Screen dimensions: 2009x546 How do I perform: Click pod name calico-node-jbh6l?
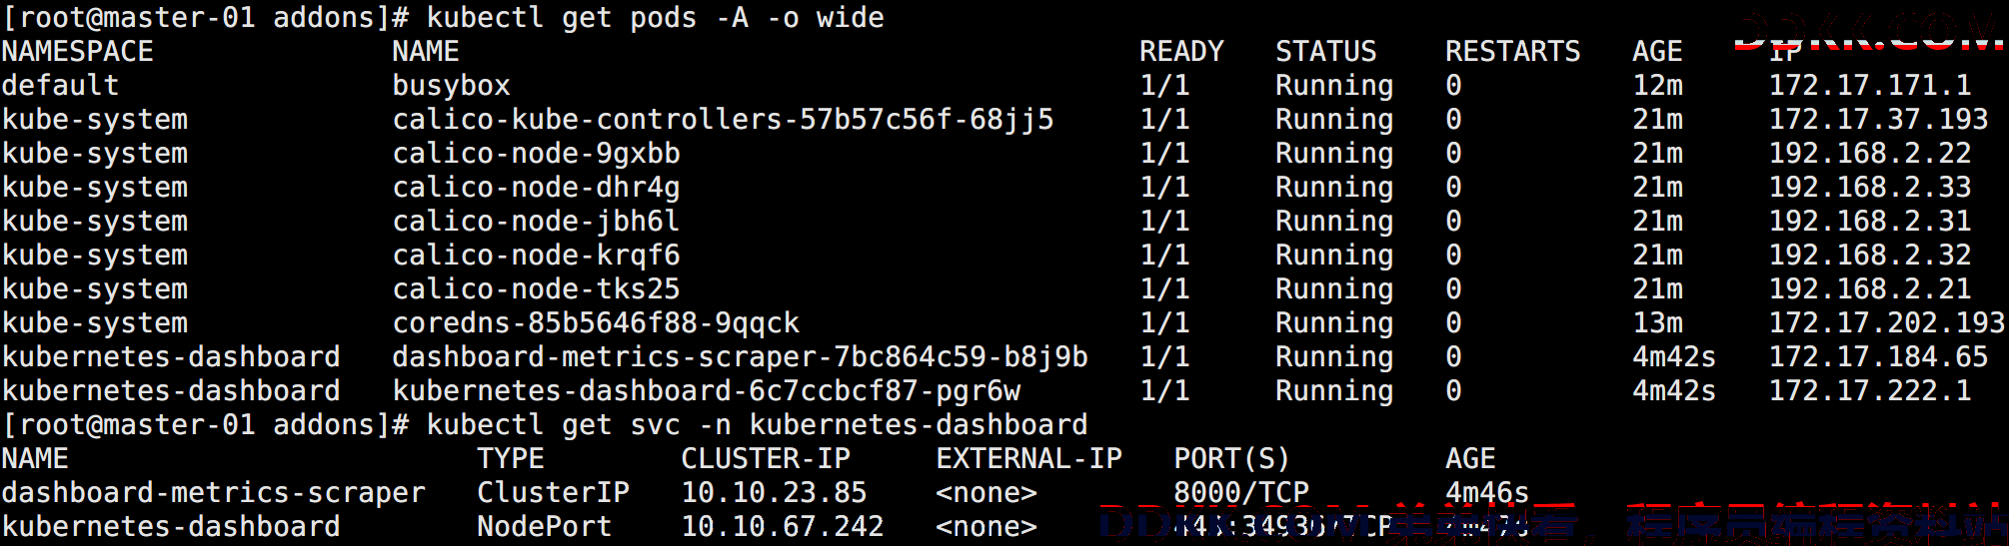point(537,222)
